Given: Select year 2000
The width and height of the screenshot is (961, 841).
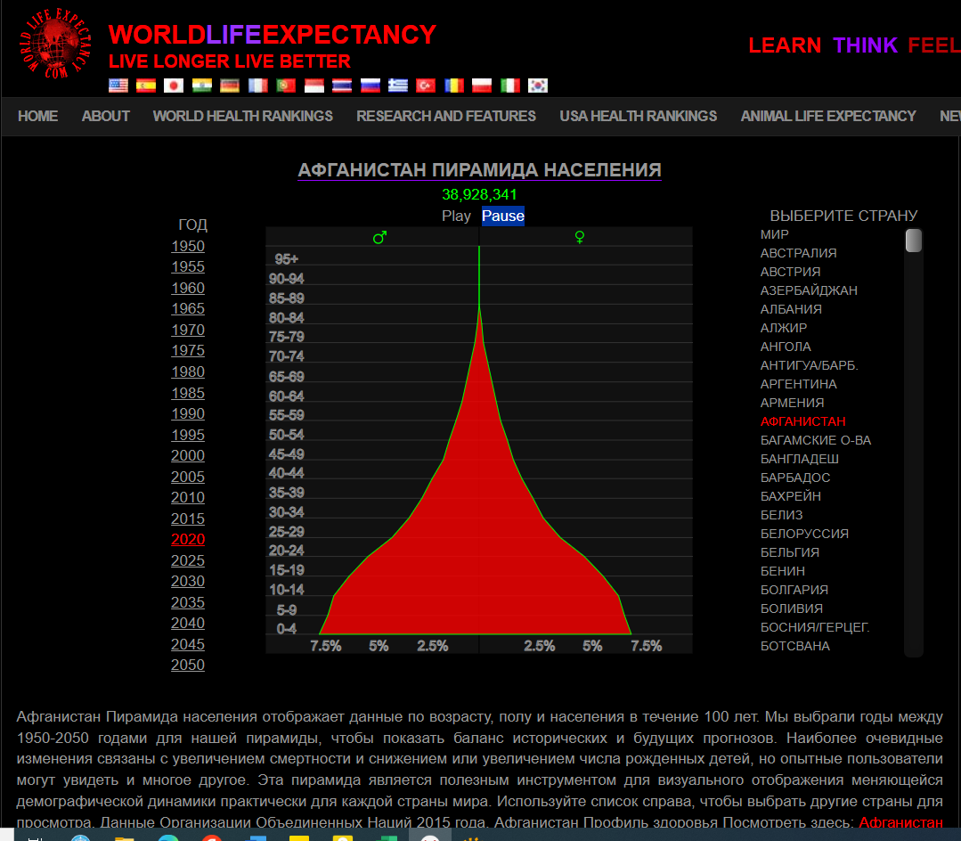Looking at the screenshot, I should 188,455.
